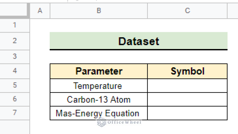Select empty Symbol cell beside Temperature
238x134 pixels.
(187, 86)
